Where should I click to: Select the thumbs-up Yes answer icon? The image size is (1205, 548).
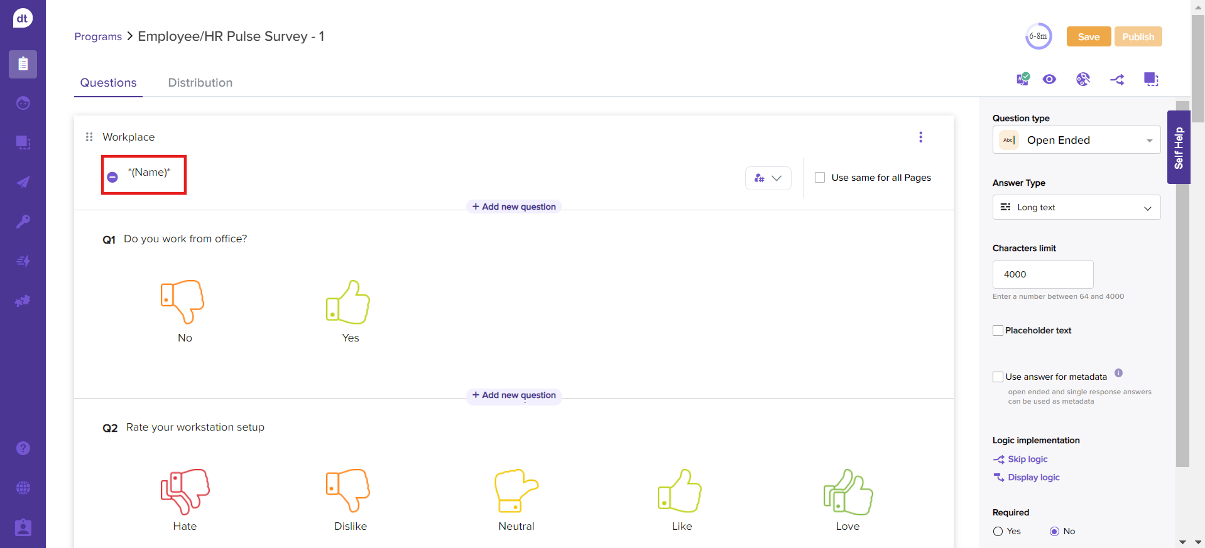point(349,302)
